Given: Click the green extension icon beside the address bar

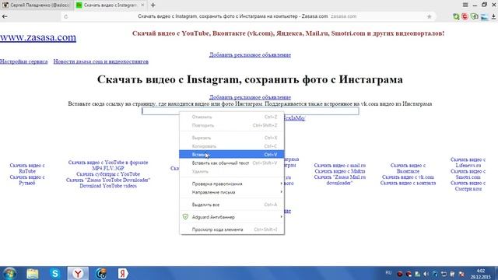Looking at the screenshot, I should pos(456,16).
